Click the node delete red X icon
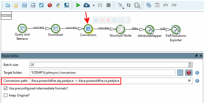 tap(102, 20)
